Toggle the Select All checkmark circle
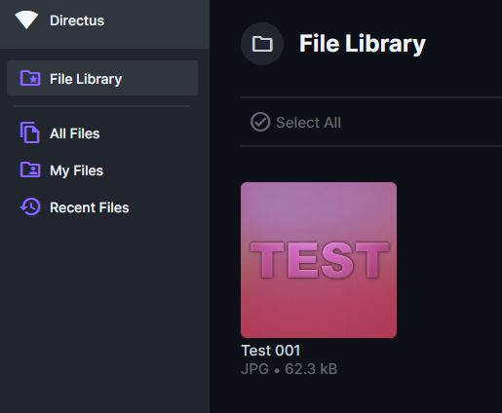This screenshot has width=502, height=413. [260, 122]
